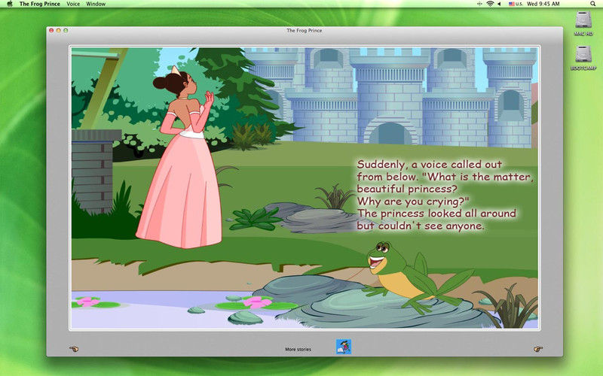603x376 pixels.
Task: Open The Frog Prince application menu
Action: [39, 4]
